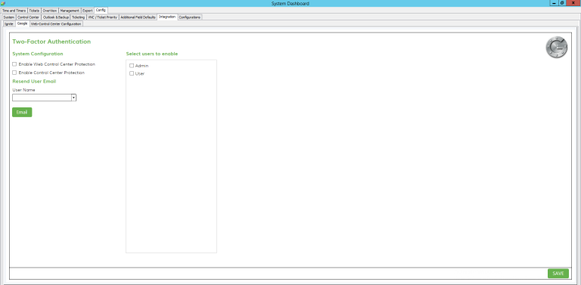Click the Resend User Email heading
Viewport: 581px width, 285px height.
(34, 81)
